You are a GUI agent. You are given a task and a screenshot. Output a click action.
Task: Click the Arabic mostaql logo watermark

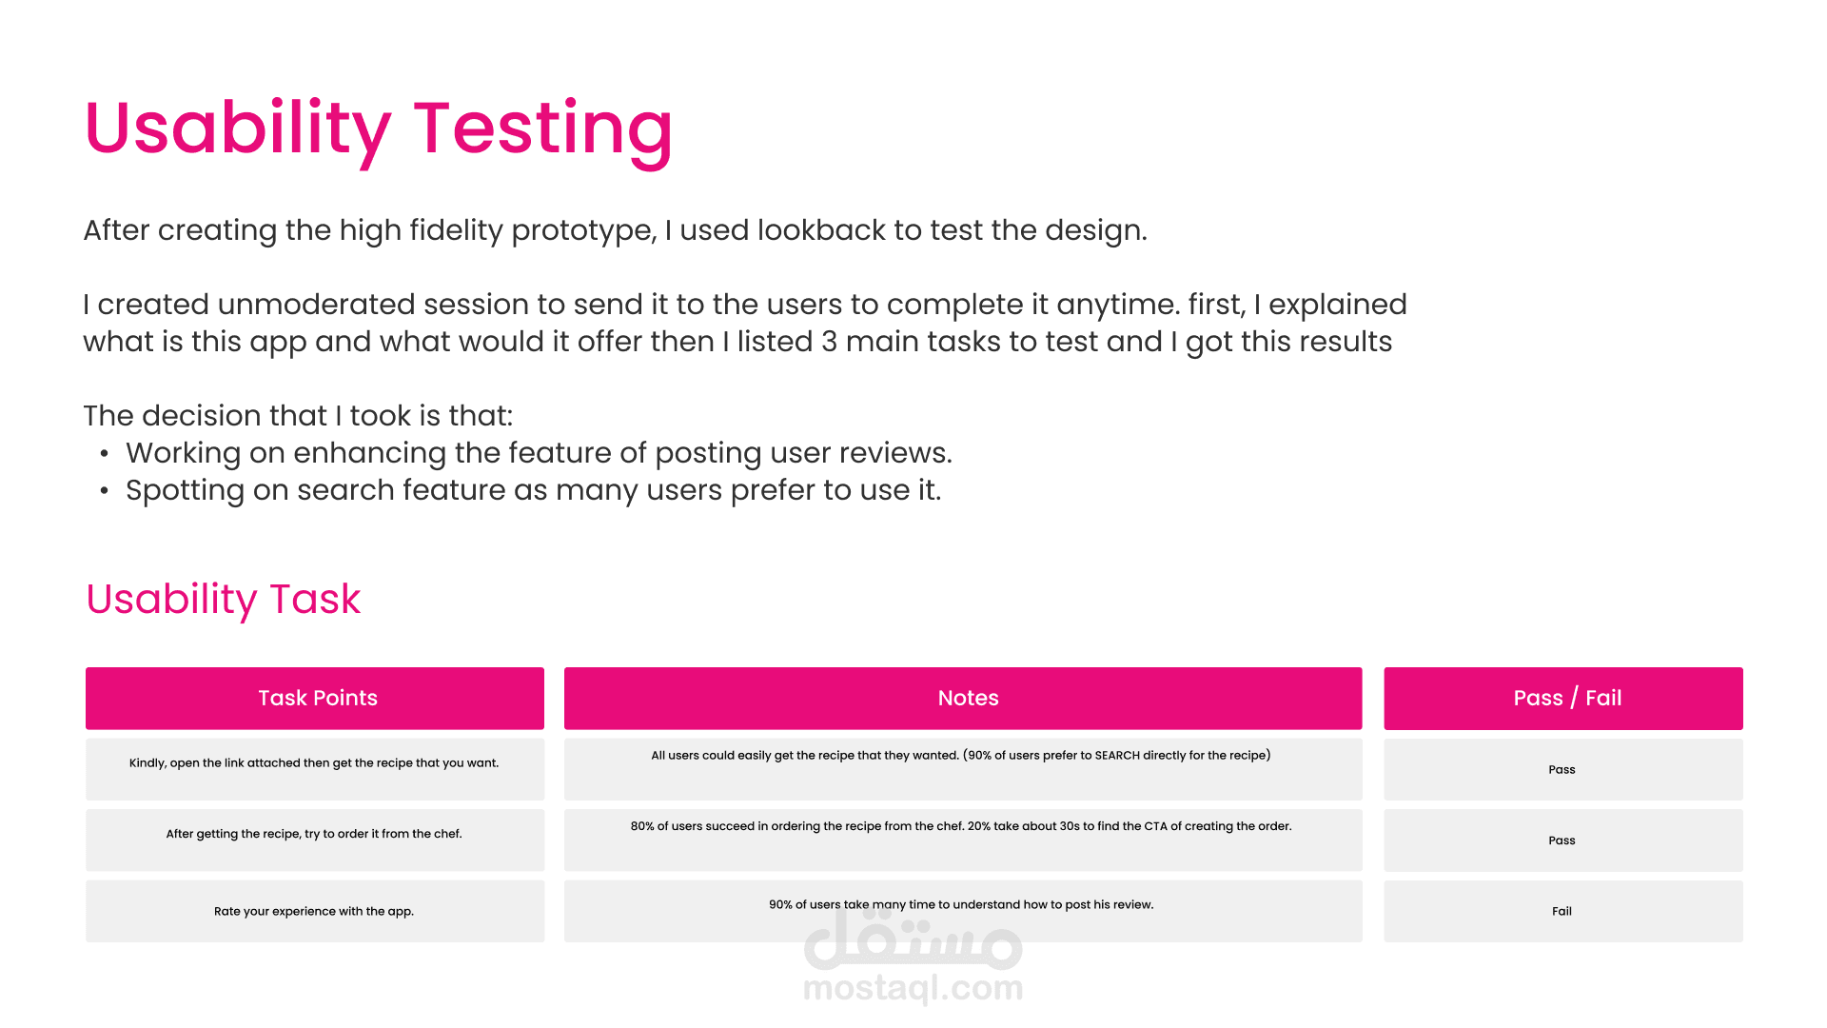(x=913, y=936)
